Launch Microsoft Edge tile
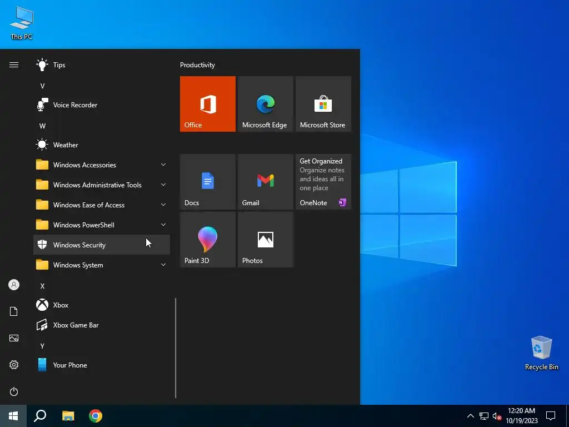 point(265,104)
